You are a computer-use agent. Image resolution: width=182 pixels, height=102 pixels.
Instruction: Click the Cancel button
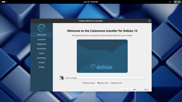pyautogui.click(x=146, y=89)
